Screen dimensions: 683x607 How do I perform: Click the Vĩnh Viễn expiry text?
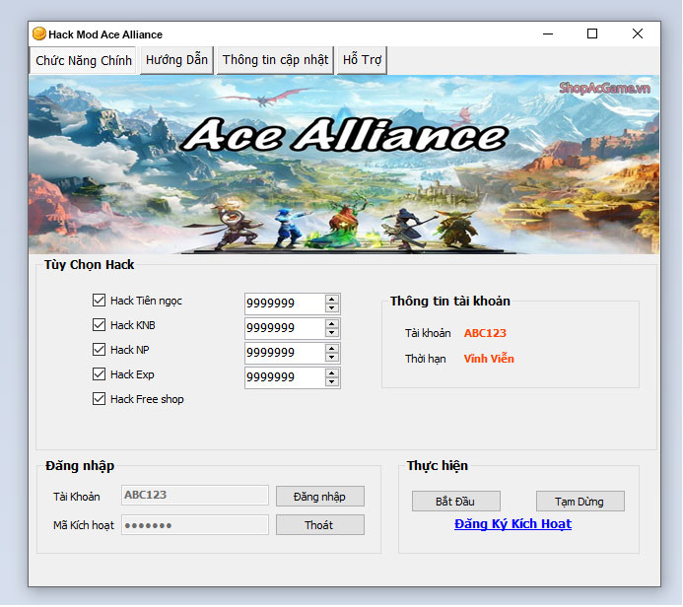coord(489,359)
